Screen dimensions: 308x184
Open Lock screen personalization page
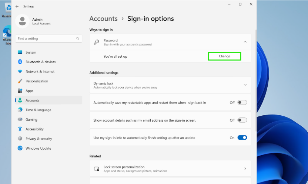[170, 168]
